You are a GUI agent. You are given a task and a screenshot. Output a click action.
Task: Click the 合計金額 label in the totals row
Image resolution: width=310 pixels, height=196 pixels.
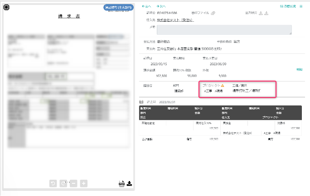click(147, 139)
